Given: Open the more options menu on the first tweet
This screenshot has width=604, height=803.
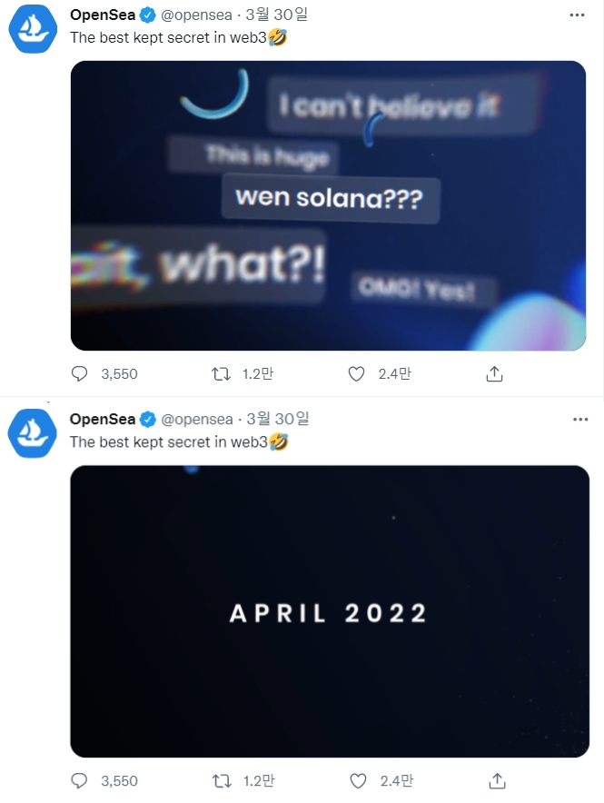Looking at the screenshot, I should point(579,15).
